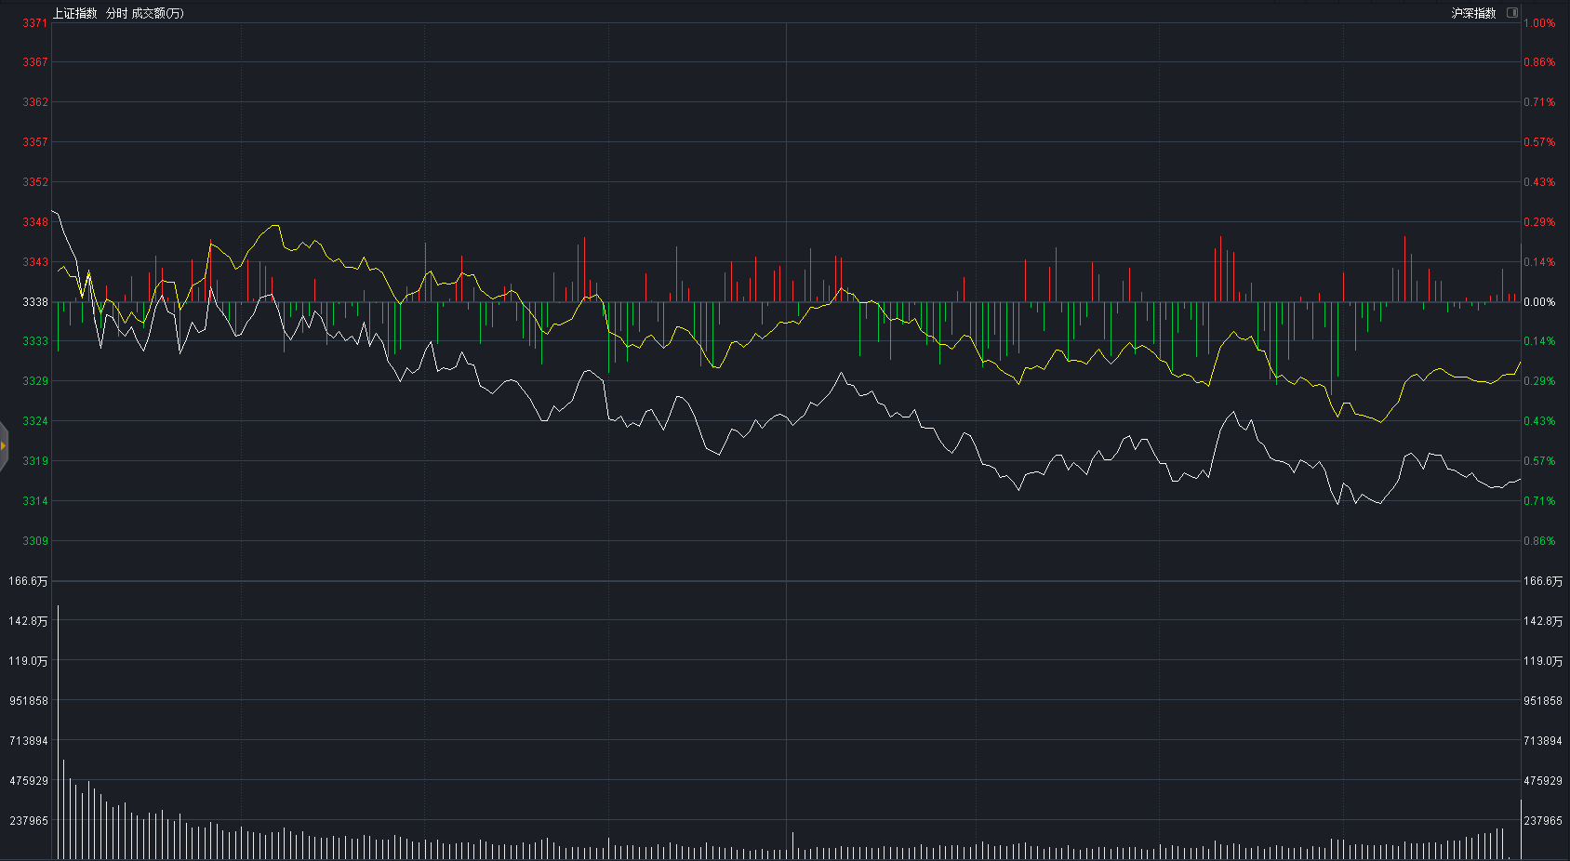Image resolution: width=1570 pixels, height=861 pixels.
Task: Open the 成交额(万) indicator label
Action: pos(158,13)
